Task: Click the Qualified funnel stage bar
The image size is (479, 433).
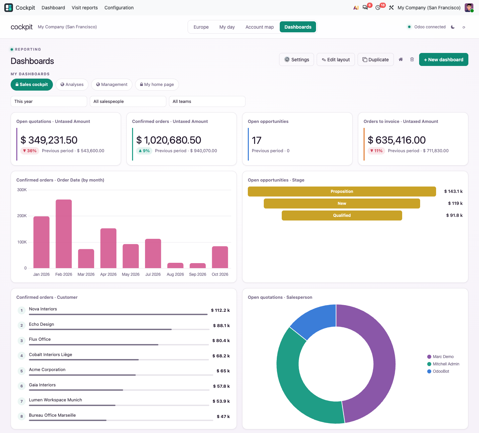Action: click(x=342, y=216)
